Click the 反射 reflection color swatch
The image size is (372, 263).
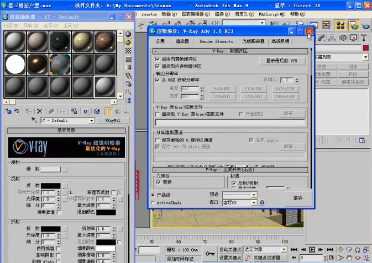[50, 186]
